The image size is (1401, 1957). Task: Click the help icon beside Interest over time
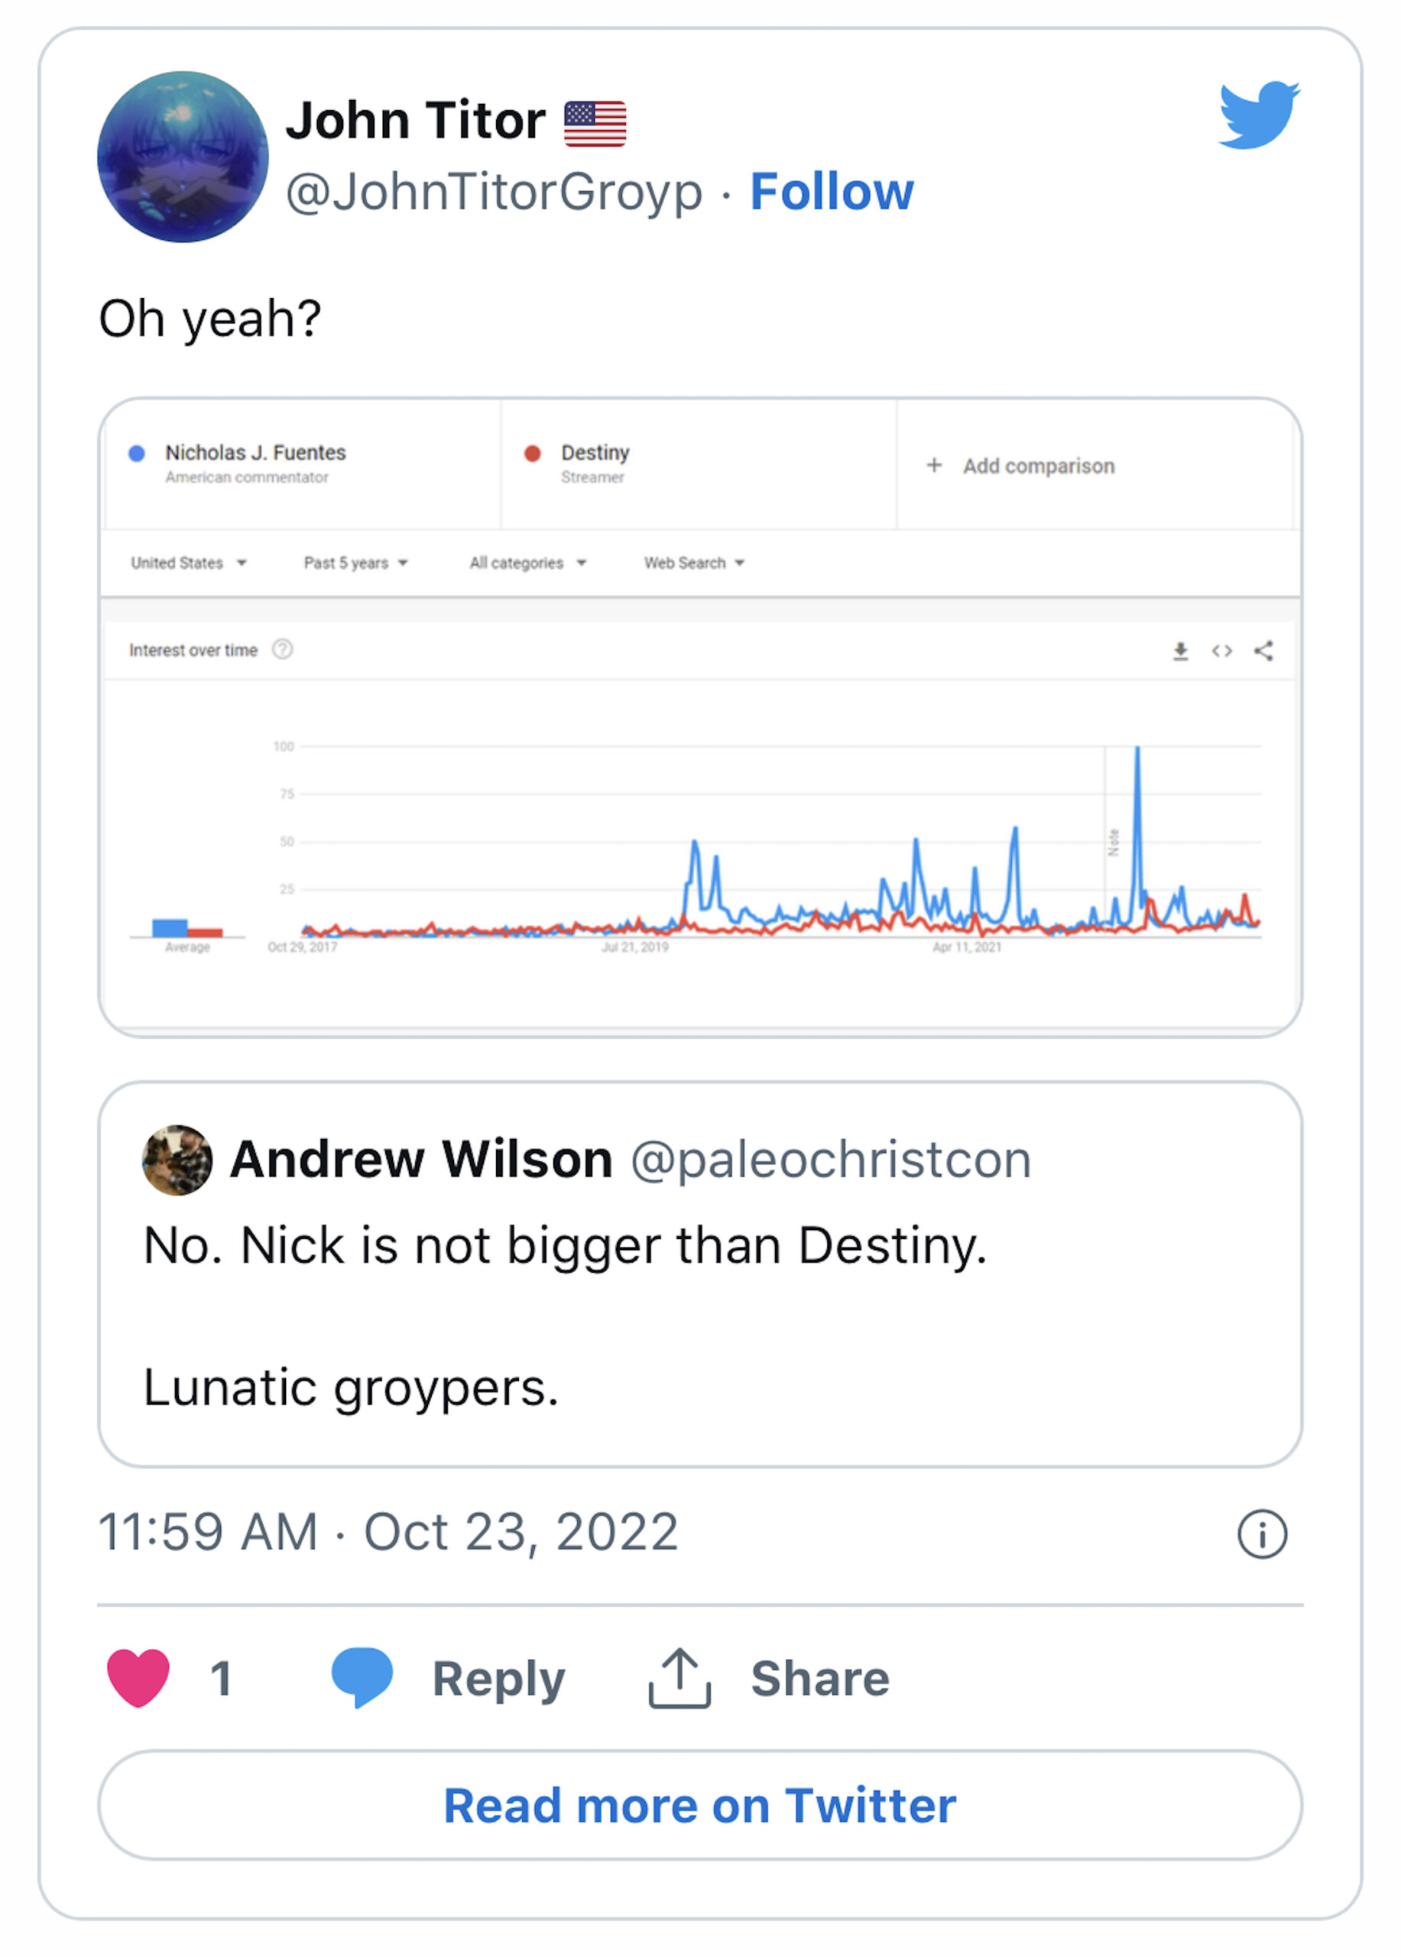[282, 650]
